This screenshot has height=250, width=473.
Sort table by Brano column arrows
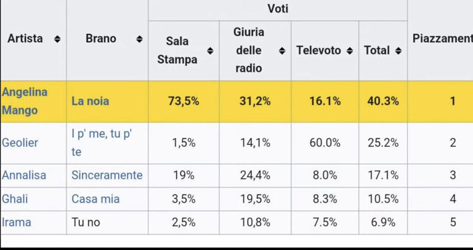coord(139,39)
